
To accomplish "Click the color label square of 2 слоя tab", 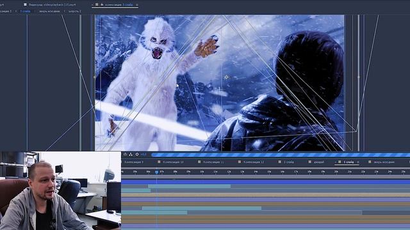I will tap(280, 162).
